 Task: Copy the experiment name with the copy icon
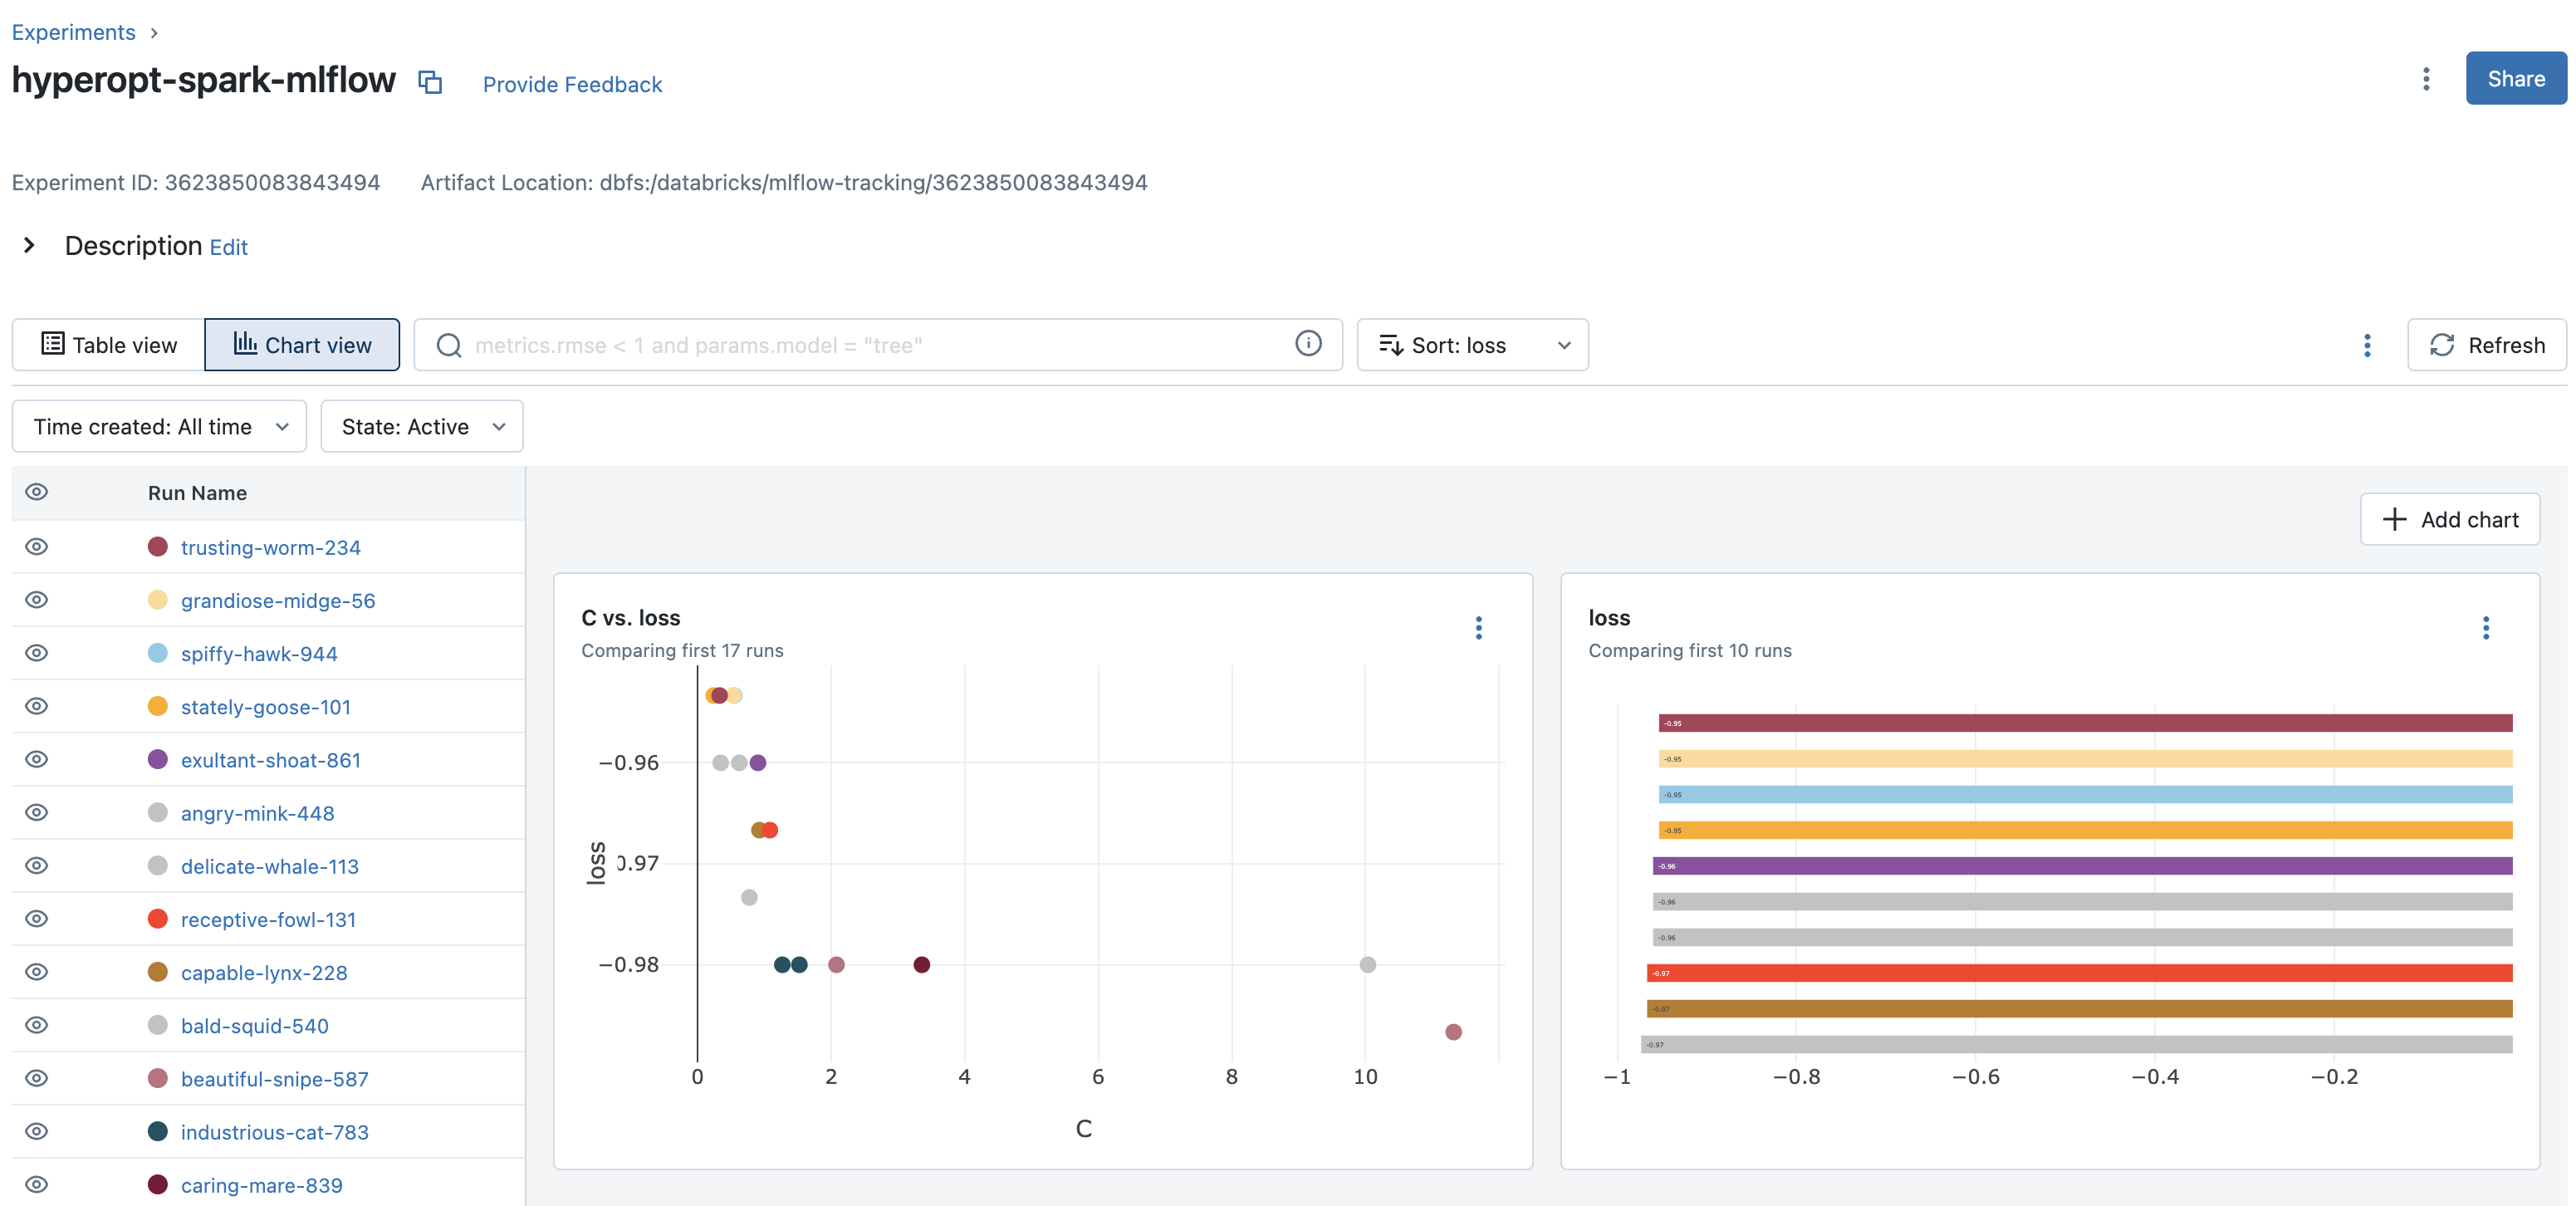(430, 82)
